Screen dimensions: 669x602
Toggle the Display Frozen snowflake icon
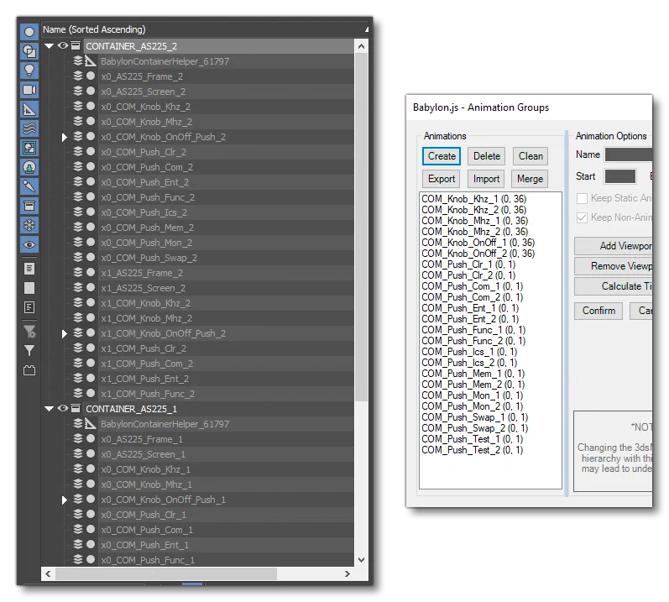pyautogui.click(x=29, y=225)
